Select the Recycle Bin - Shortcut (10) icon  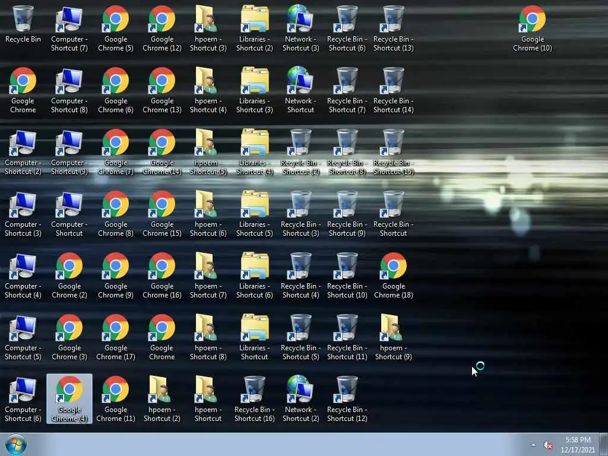(347, 275)
